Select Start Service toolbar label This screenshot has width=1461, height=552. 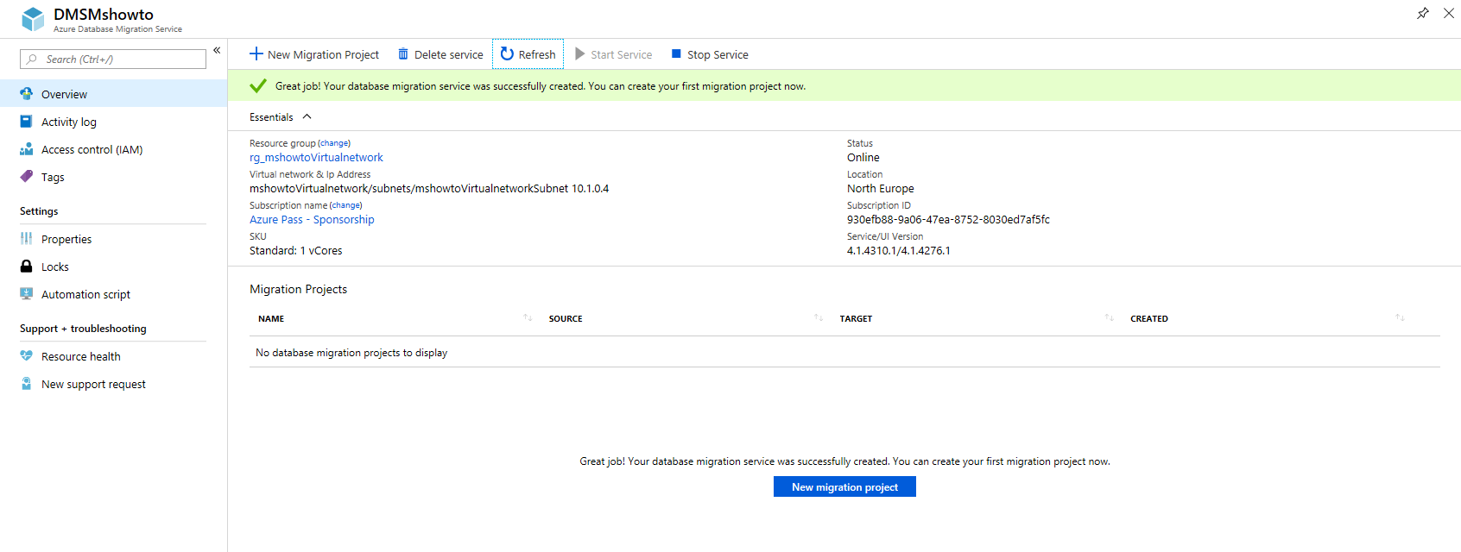[622, 54]
